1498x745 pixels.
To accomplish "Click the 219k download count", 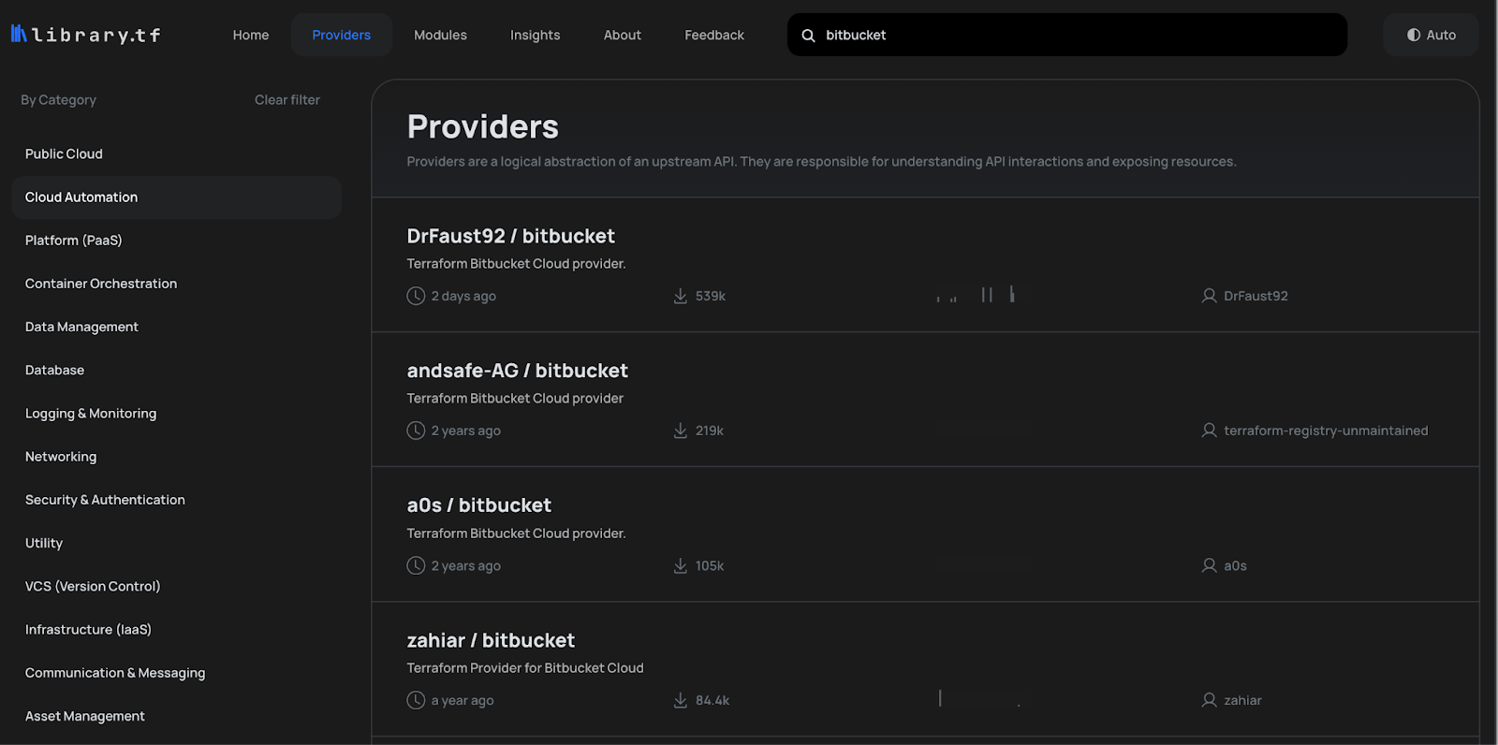I will point(710,431).
